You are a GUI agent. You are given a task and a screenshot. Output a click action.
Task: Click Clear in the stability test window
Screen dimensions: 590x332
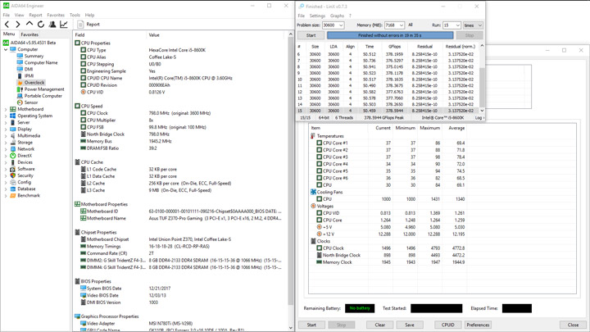point(380,325)
